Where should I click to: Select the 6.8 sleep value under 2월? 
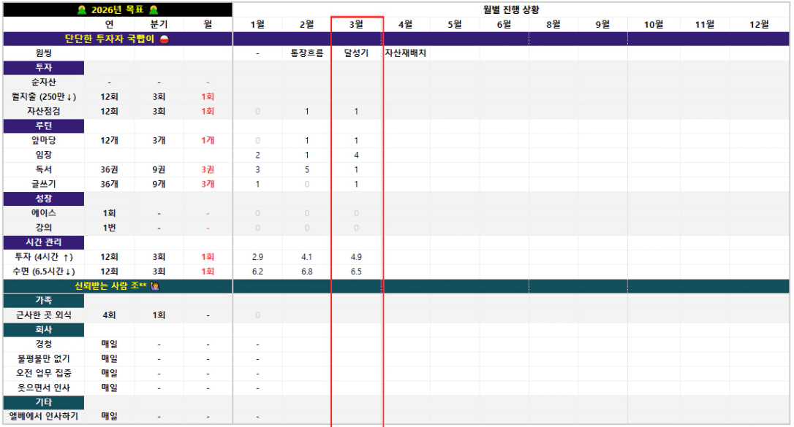tap(307, 272)
